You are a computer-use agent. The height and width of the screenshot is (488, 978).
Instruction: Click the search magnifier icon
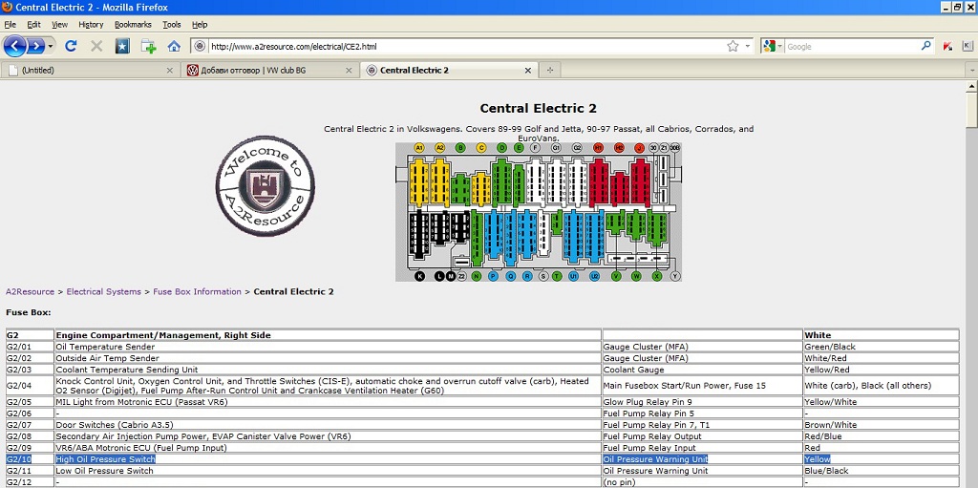[x=925, y=46]
